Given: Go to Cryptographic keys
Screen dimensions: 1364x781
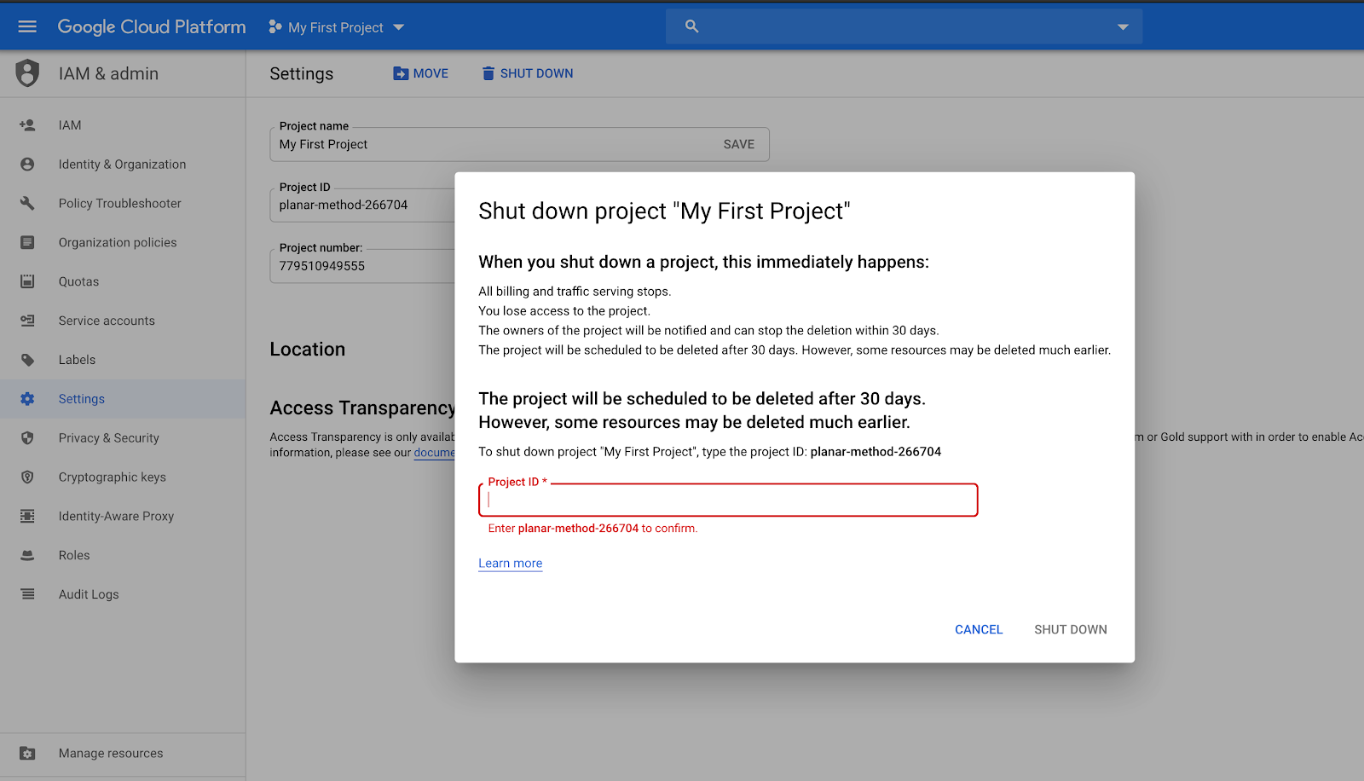Looking at the screenshot, I should pyautogui.click(x=123, y=477).
